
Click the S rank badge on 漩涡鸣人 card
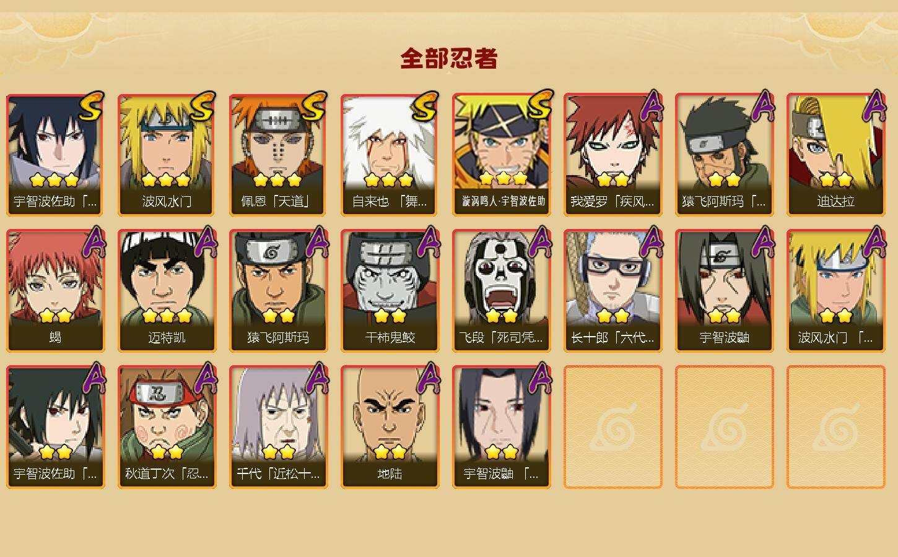pos(538,105)
